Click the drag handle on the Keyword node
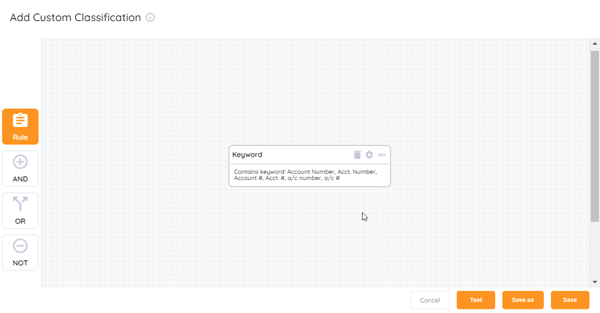Viewport: 600px width, 313px height. click(x=381, y=155)
